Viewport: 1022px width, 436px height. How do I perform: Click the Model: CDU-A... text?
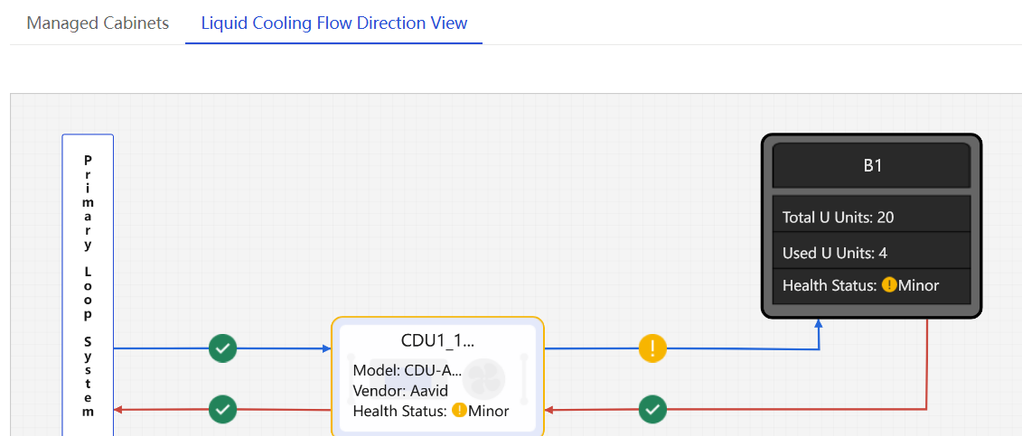click(408, 370)
